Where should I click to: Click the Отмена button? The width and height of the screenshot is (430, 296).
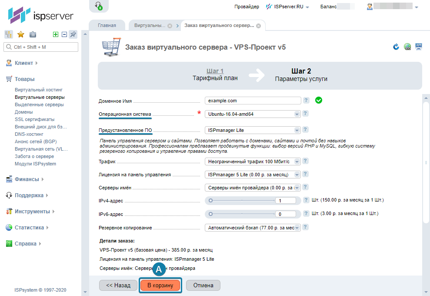203,285
